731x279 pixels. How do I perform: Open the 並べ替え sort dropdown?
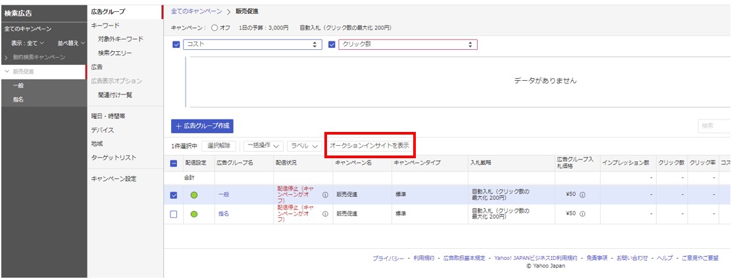71,43
